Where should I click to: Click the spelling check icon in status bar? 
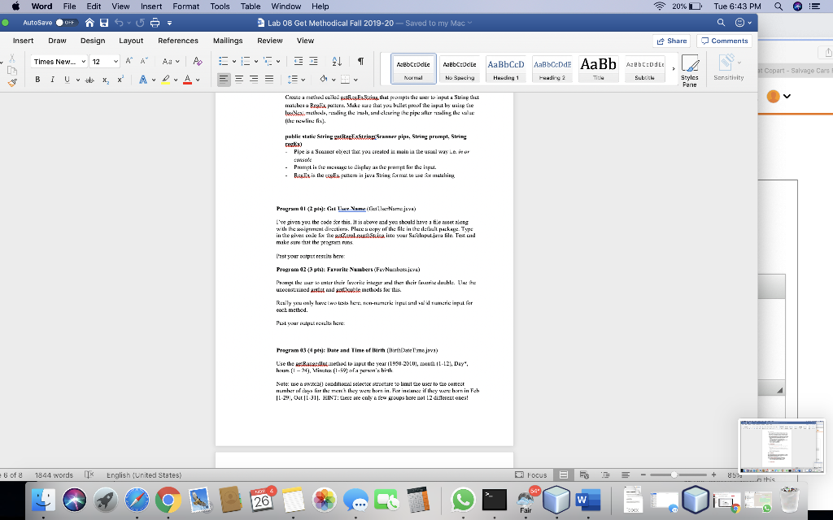(89, 474)
